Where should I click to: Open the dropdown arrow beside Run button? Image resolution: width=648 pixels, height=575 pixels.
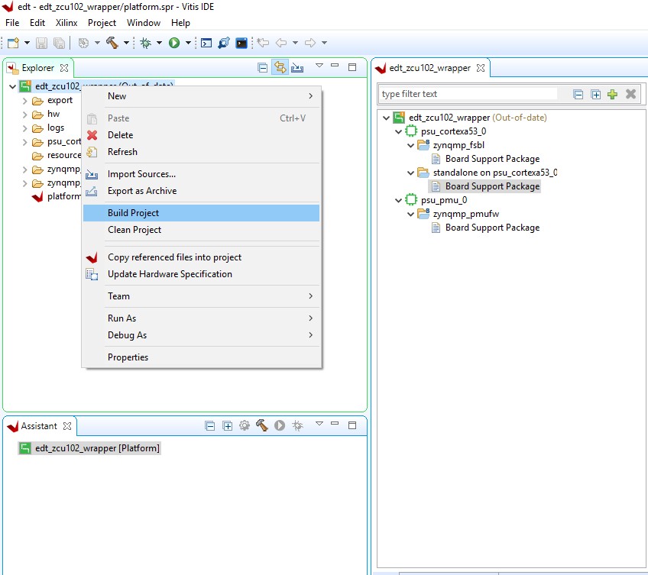point(188,43)
